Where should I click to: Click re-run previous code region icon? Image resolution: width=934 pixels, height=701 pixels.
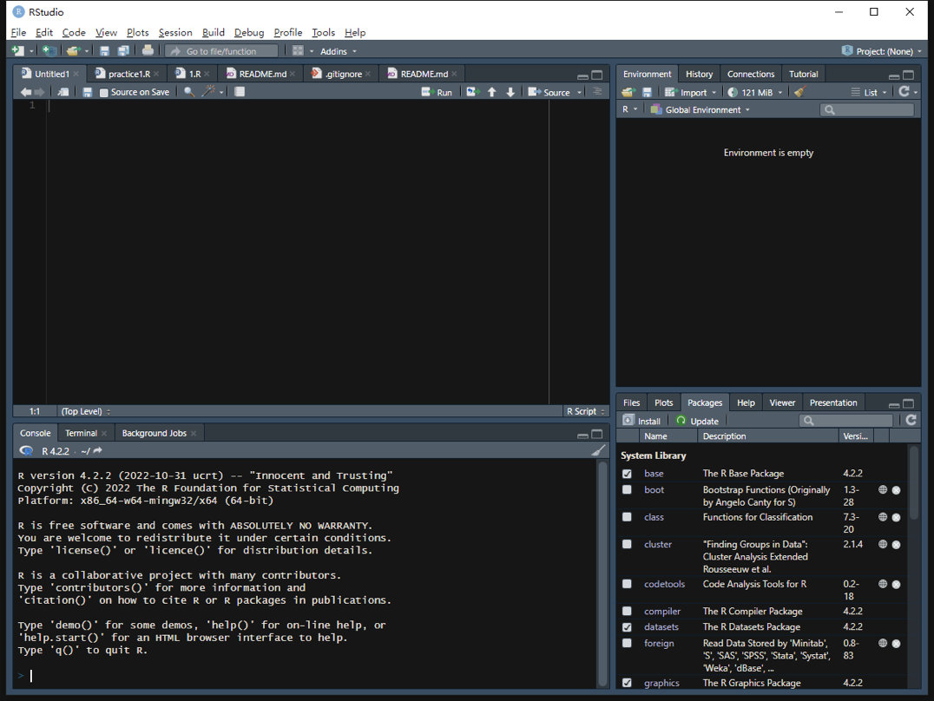click(x=472, y=92)
